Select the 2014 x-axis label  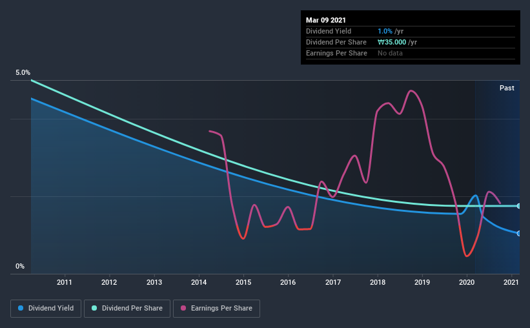pyautogui.click(x=199, y=282)
